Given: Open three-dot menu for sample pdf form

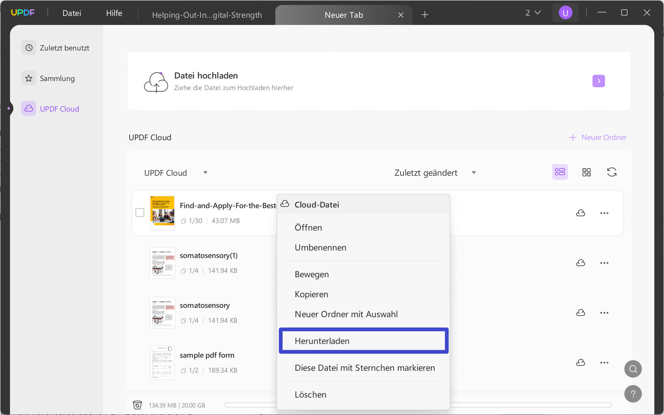Looking at the screenshot, I should point(604,363).
